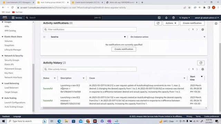Open the N. Virginia region selector

pyautogui.click(x=184, y=18)
